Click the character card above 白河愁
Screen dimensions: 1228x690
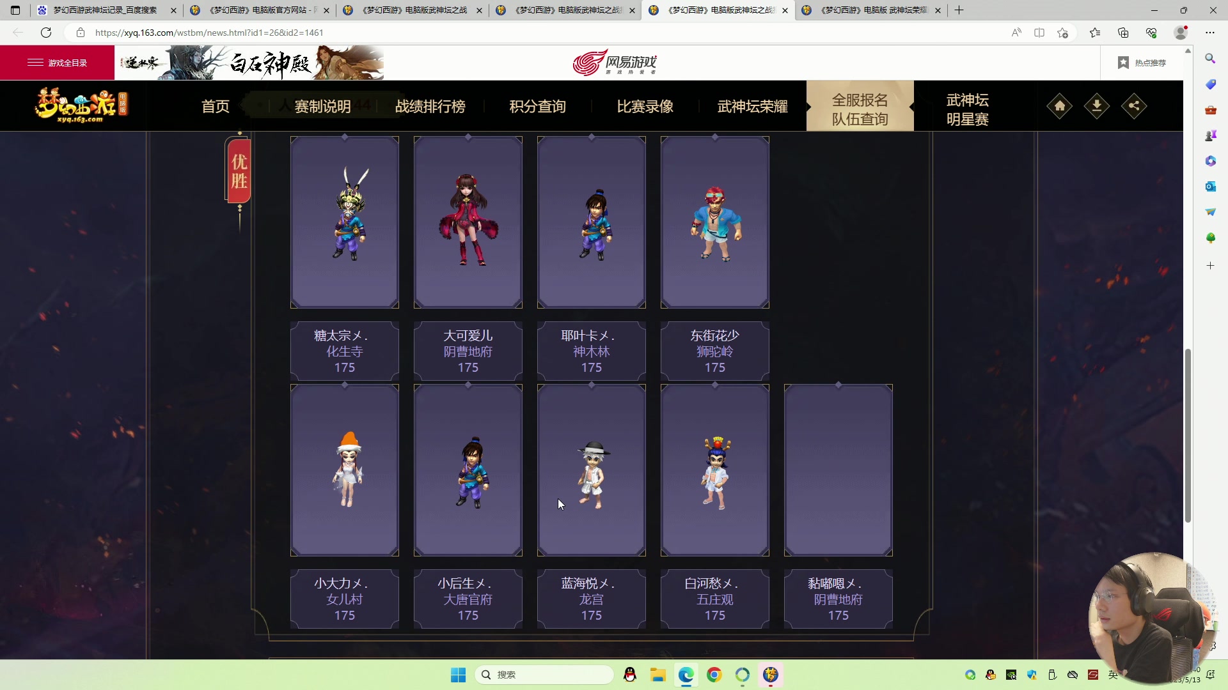tap(715, 470)
